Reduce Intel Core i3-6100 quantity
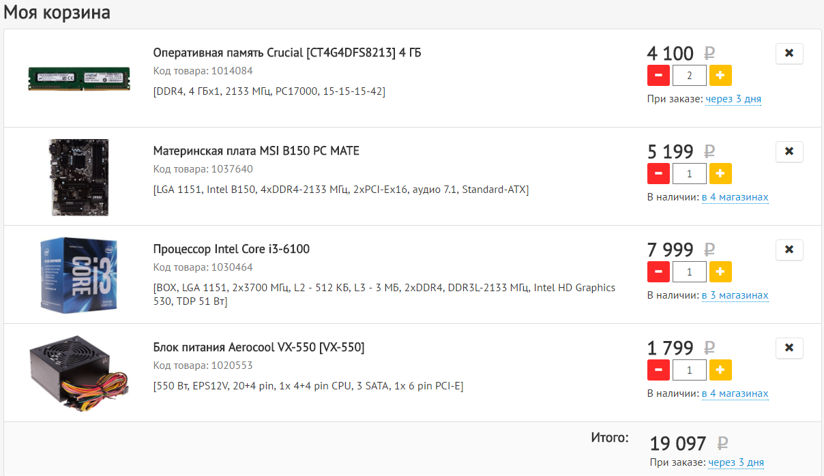This screenshot has height=476, width=824. coord(658,272)
